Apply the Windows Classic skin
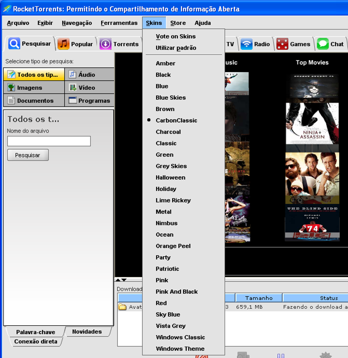 [184, 337]
